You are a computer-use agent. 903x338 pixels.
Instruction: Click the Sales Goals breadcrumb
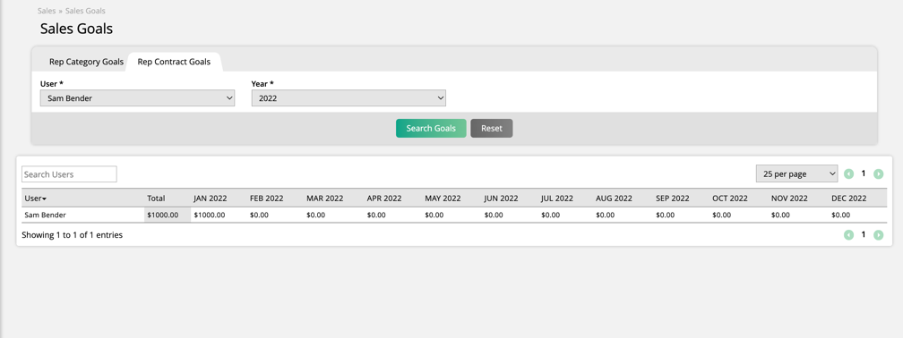(85, 11)
